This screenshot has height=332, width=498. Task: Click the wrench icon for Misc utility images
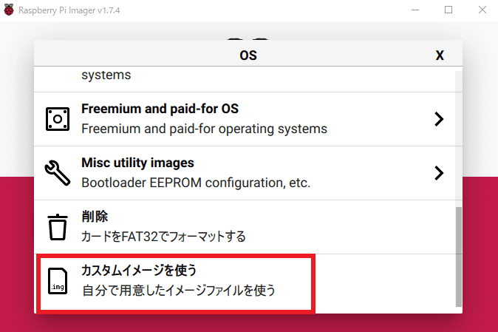point(58,173)
